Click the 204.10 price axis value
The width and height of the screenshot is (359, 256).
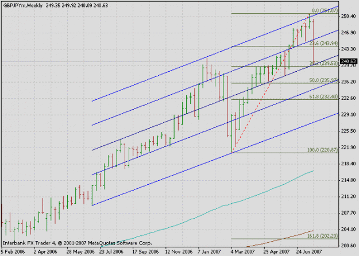(x=349, y=229)
